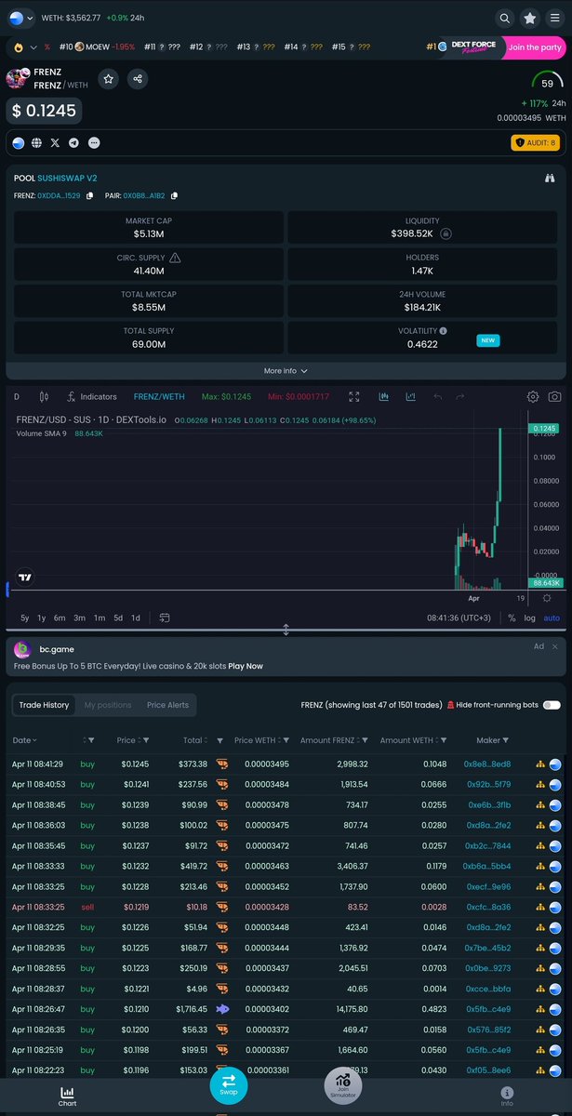Click the chart redo arrow

coord(459,396)
